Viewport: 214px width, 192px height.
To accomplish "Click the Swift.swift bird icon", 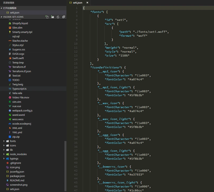I will click(10, 58).
